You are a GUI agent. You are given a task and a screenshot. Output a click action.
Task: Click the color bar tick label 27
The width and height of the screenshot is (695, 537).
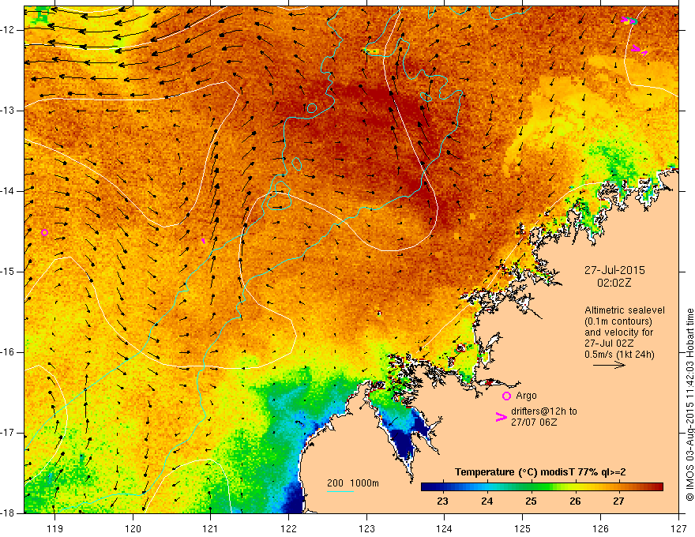pos(618,501)
